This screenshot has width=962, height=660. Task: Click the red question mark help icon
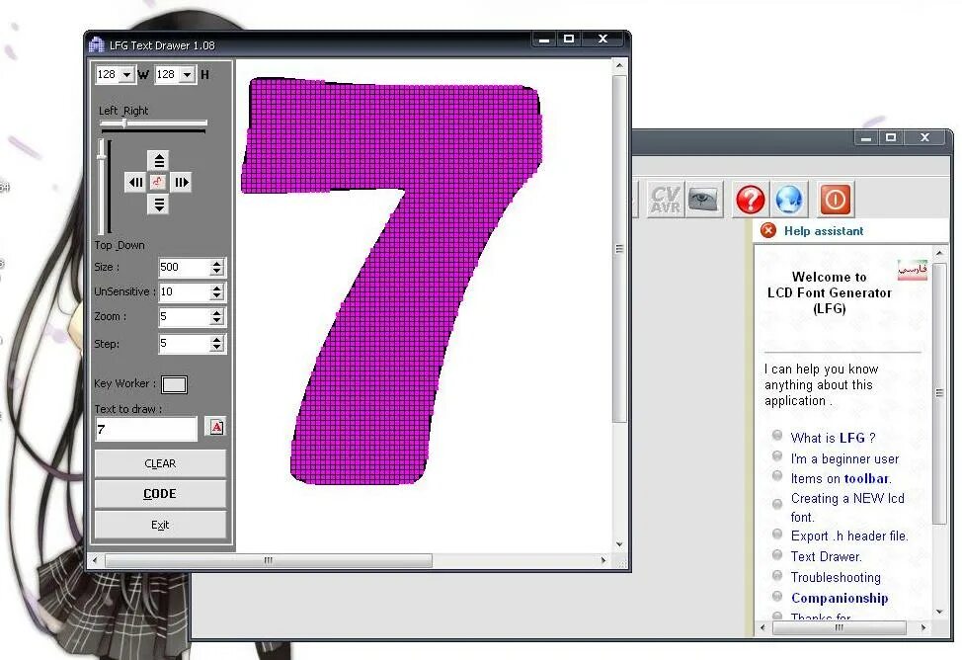[x=750, y=200]
